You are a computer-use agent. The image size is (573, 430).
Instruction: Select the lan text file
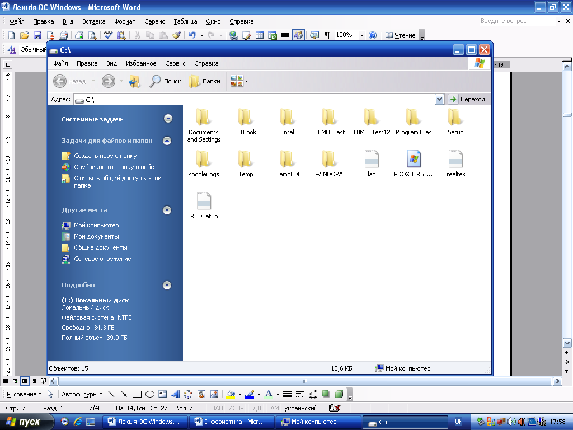pyautogui.click(x=372, y=164)
